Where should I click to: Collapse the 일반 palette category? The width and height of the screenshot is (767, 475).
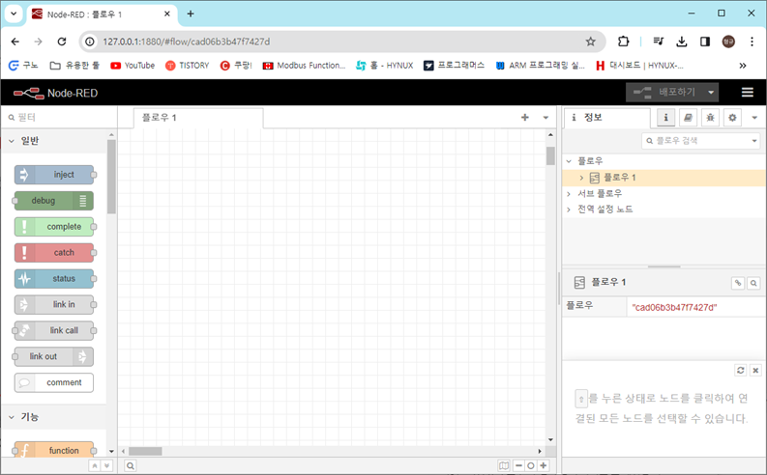pos(54,141)
